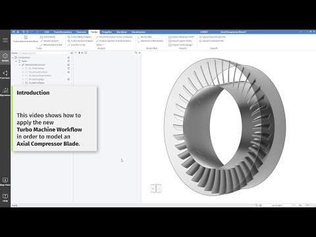The height and width of the screenshot is (237, 316).
Task: Select the active Turbo ribbon tab
Action: click(x=94, y=32)
